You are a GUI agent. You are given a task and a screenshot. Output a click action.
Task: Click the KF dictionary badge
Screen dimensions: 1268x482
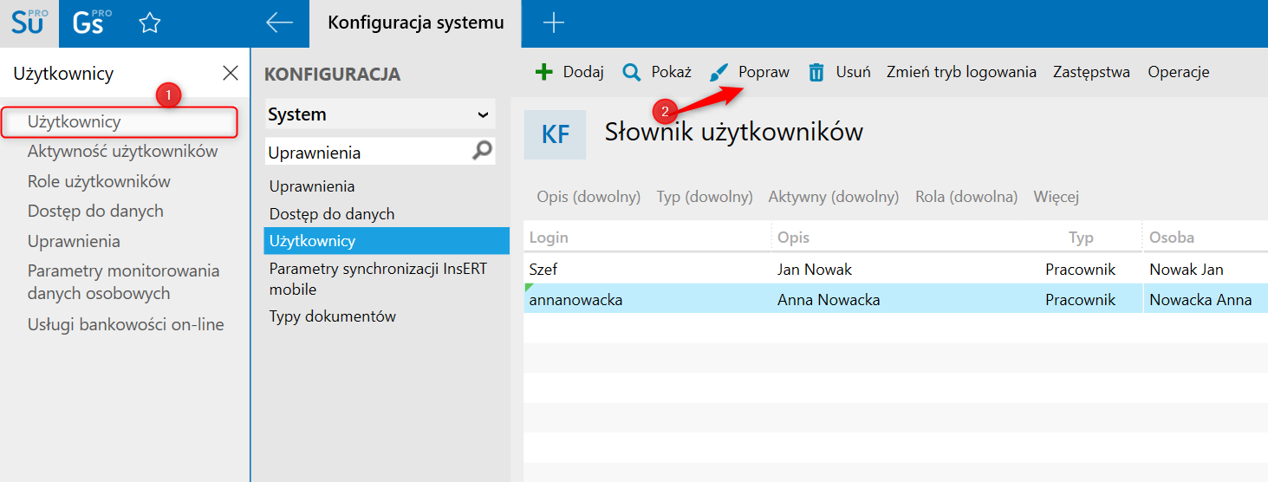[555, 134]
